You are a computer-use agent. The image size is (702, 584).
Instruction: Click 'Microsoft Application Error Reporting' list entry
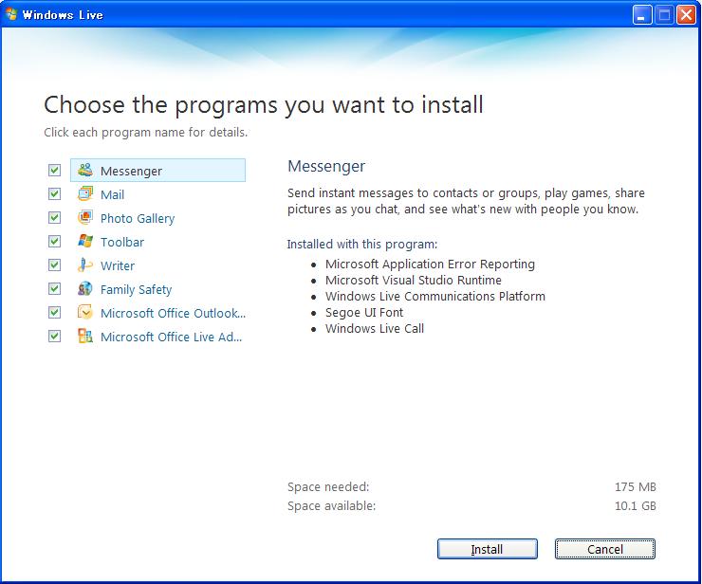tap(430, 264)
